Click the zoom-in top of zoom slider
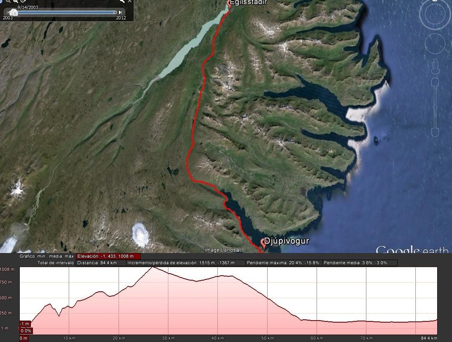The width and height of the screenshot is (452, 342). point(435,82)
